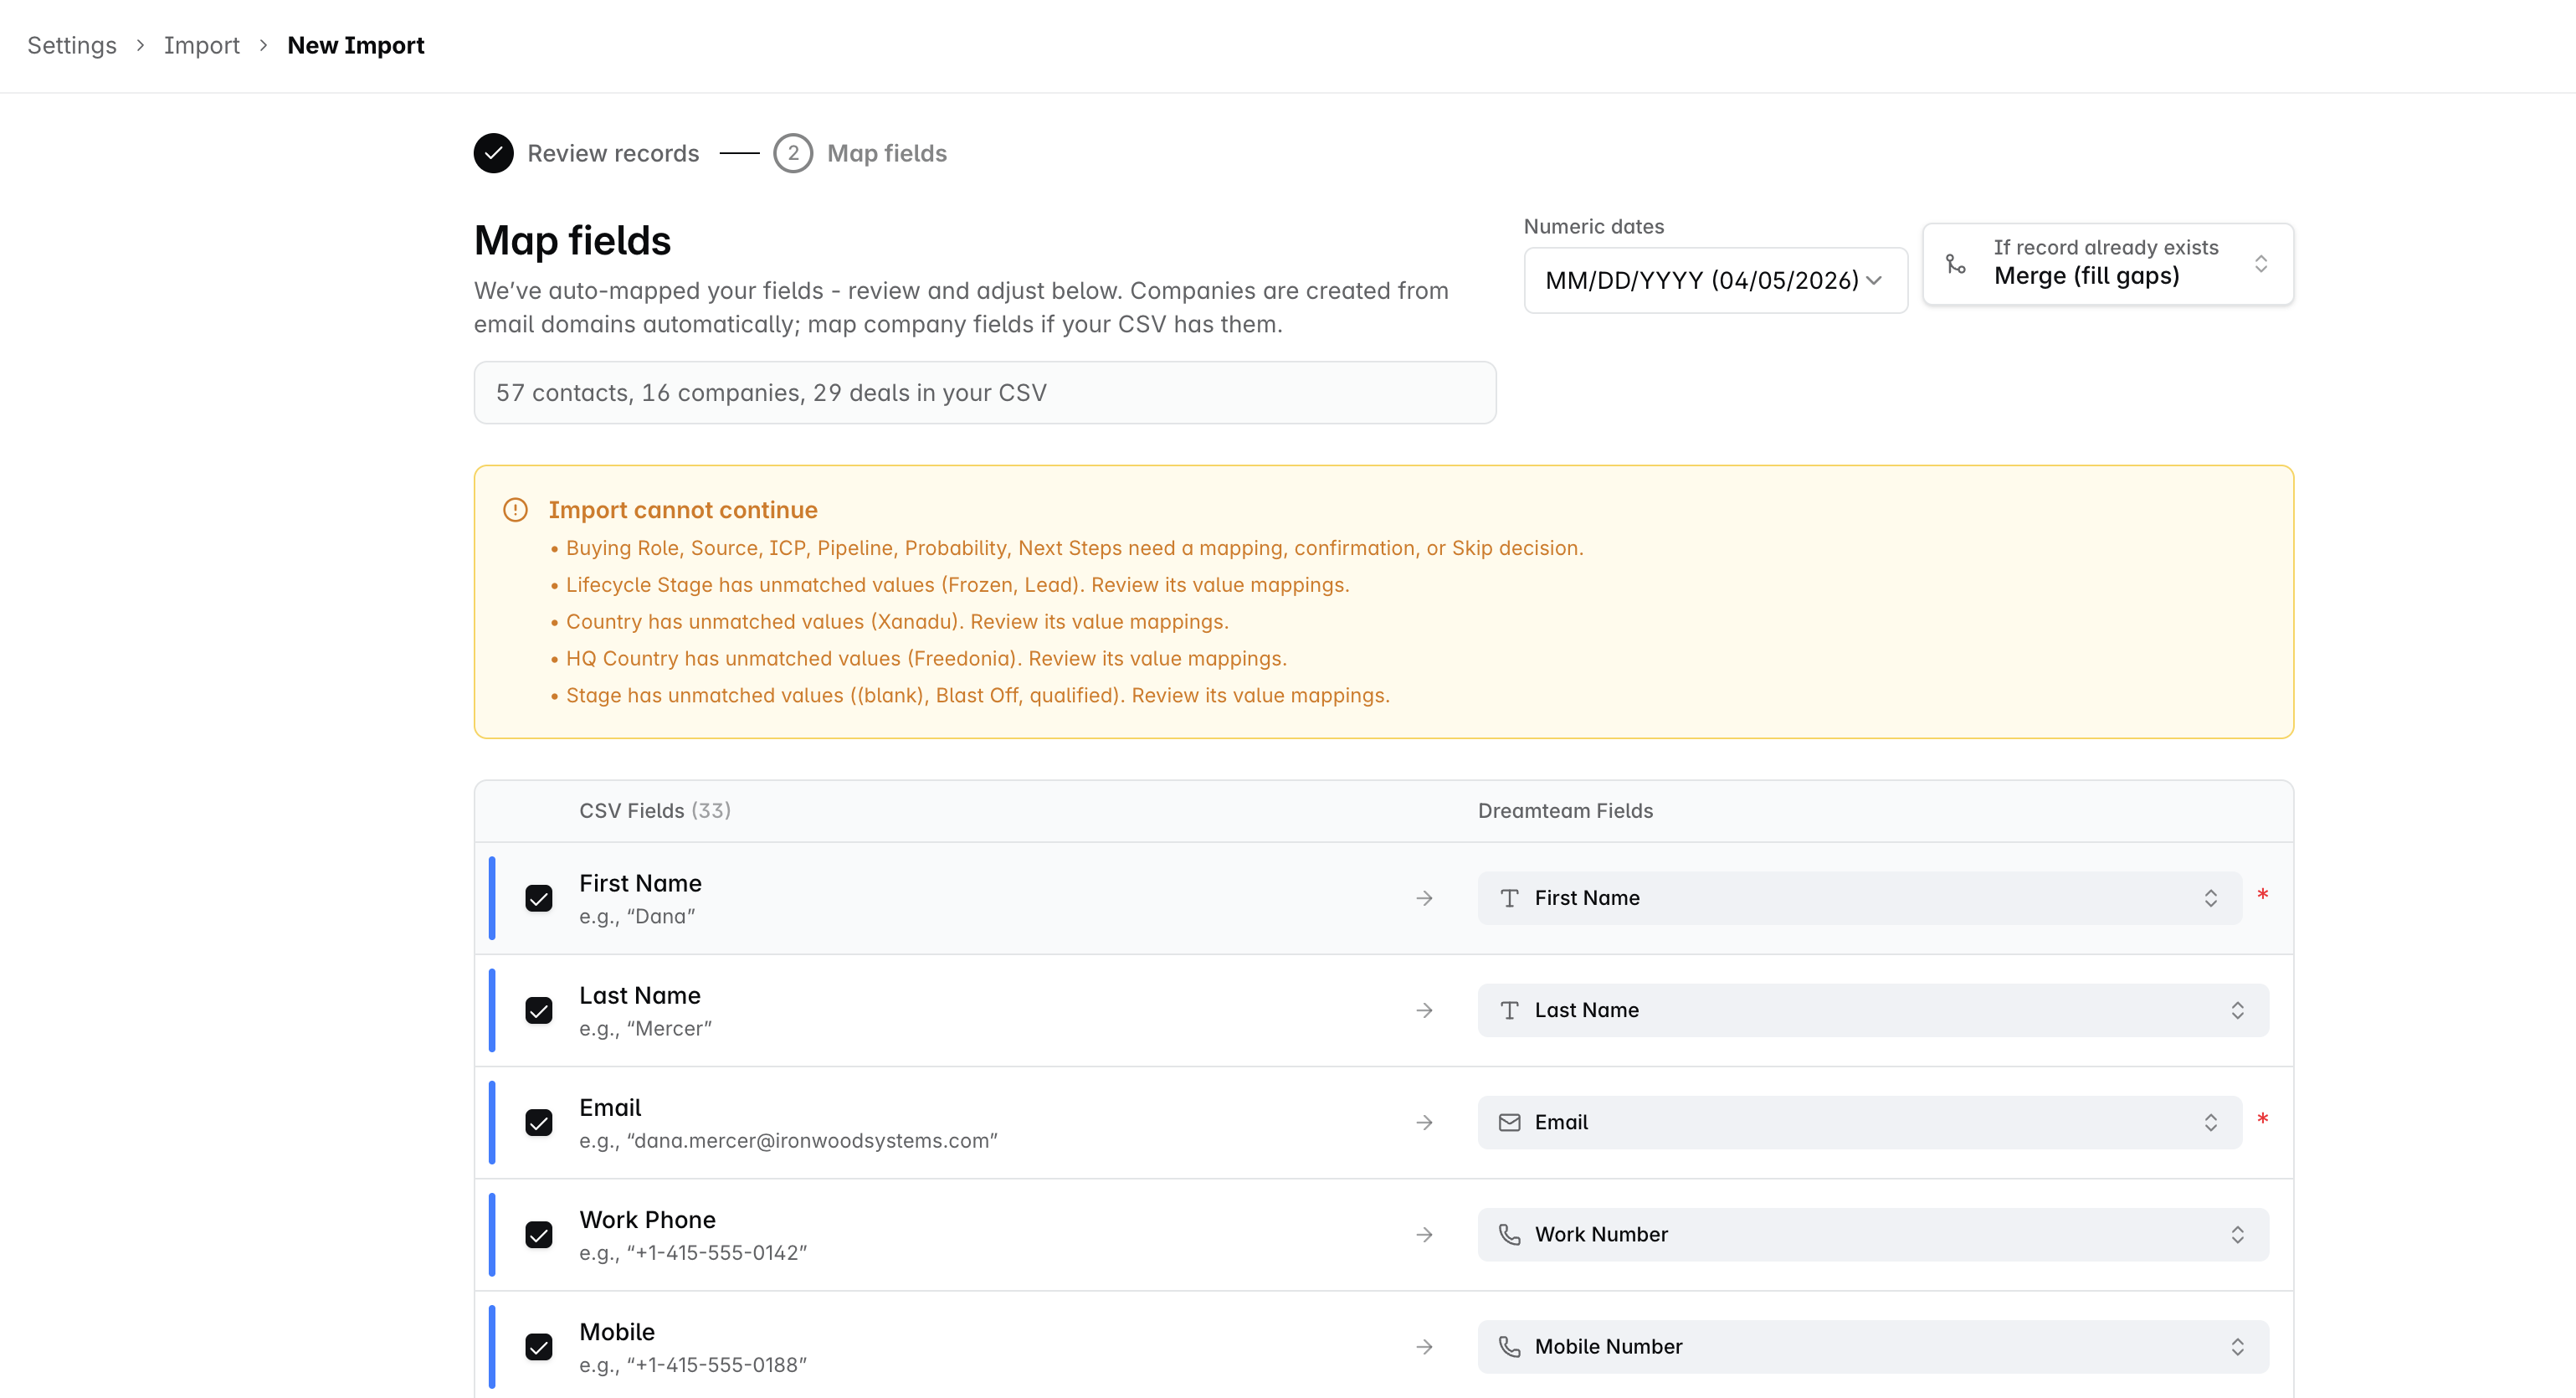Click the CSV Fields (33) column header
Viewport: 2576px width, 1398px height.
(655, 811)
